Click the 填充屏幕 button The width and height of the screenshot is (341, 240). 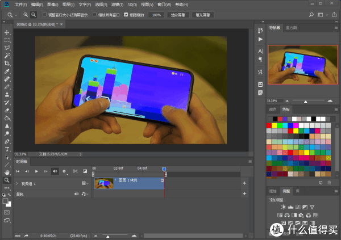pos(205,15)
